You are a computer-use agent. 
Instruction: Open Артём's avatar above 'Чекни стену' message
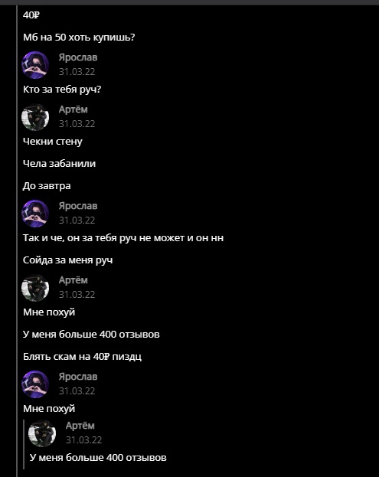[x=35, y=117]
